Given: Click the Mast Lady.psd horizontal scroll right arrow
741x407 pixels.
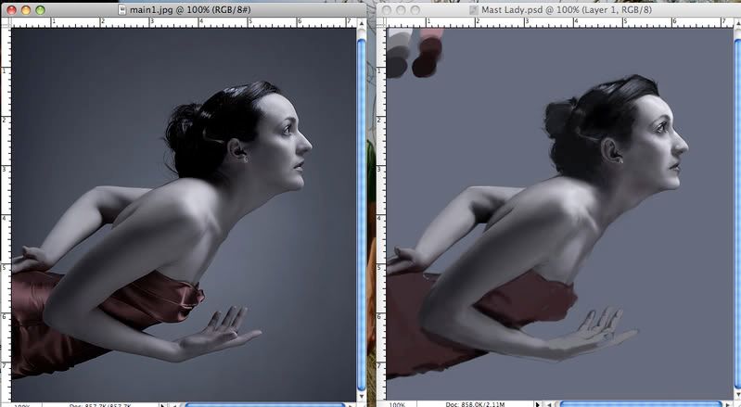Looking at the screenshot, I should pos(729,404).
